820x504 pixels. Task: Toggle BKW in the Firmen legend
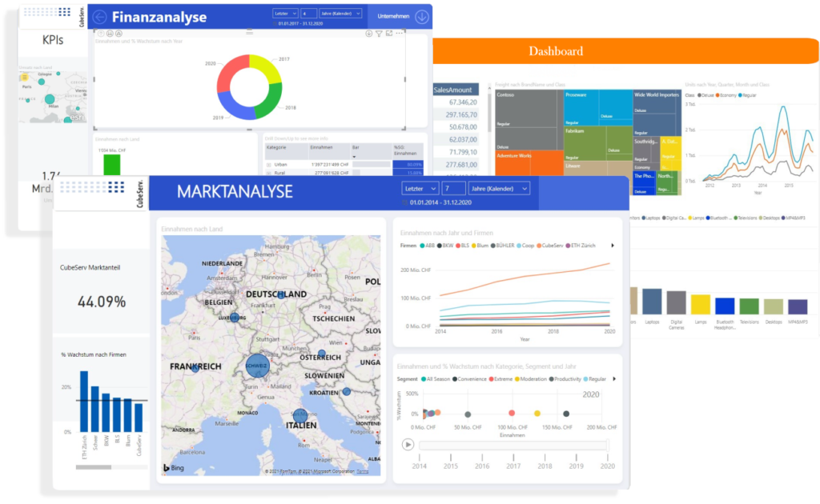[x=445, y=246]
